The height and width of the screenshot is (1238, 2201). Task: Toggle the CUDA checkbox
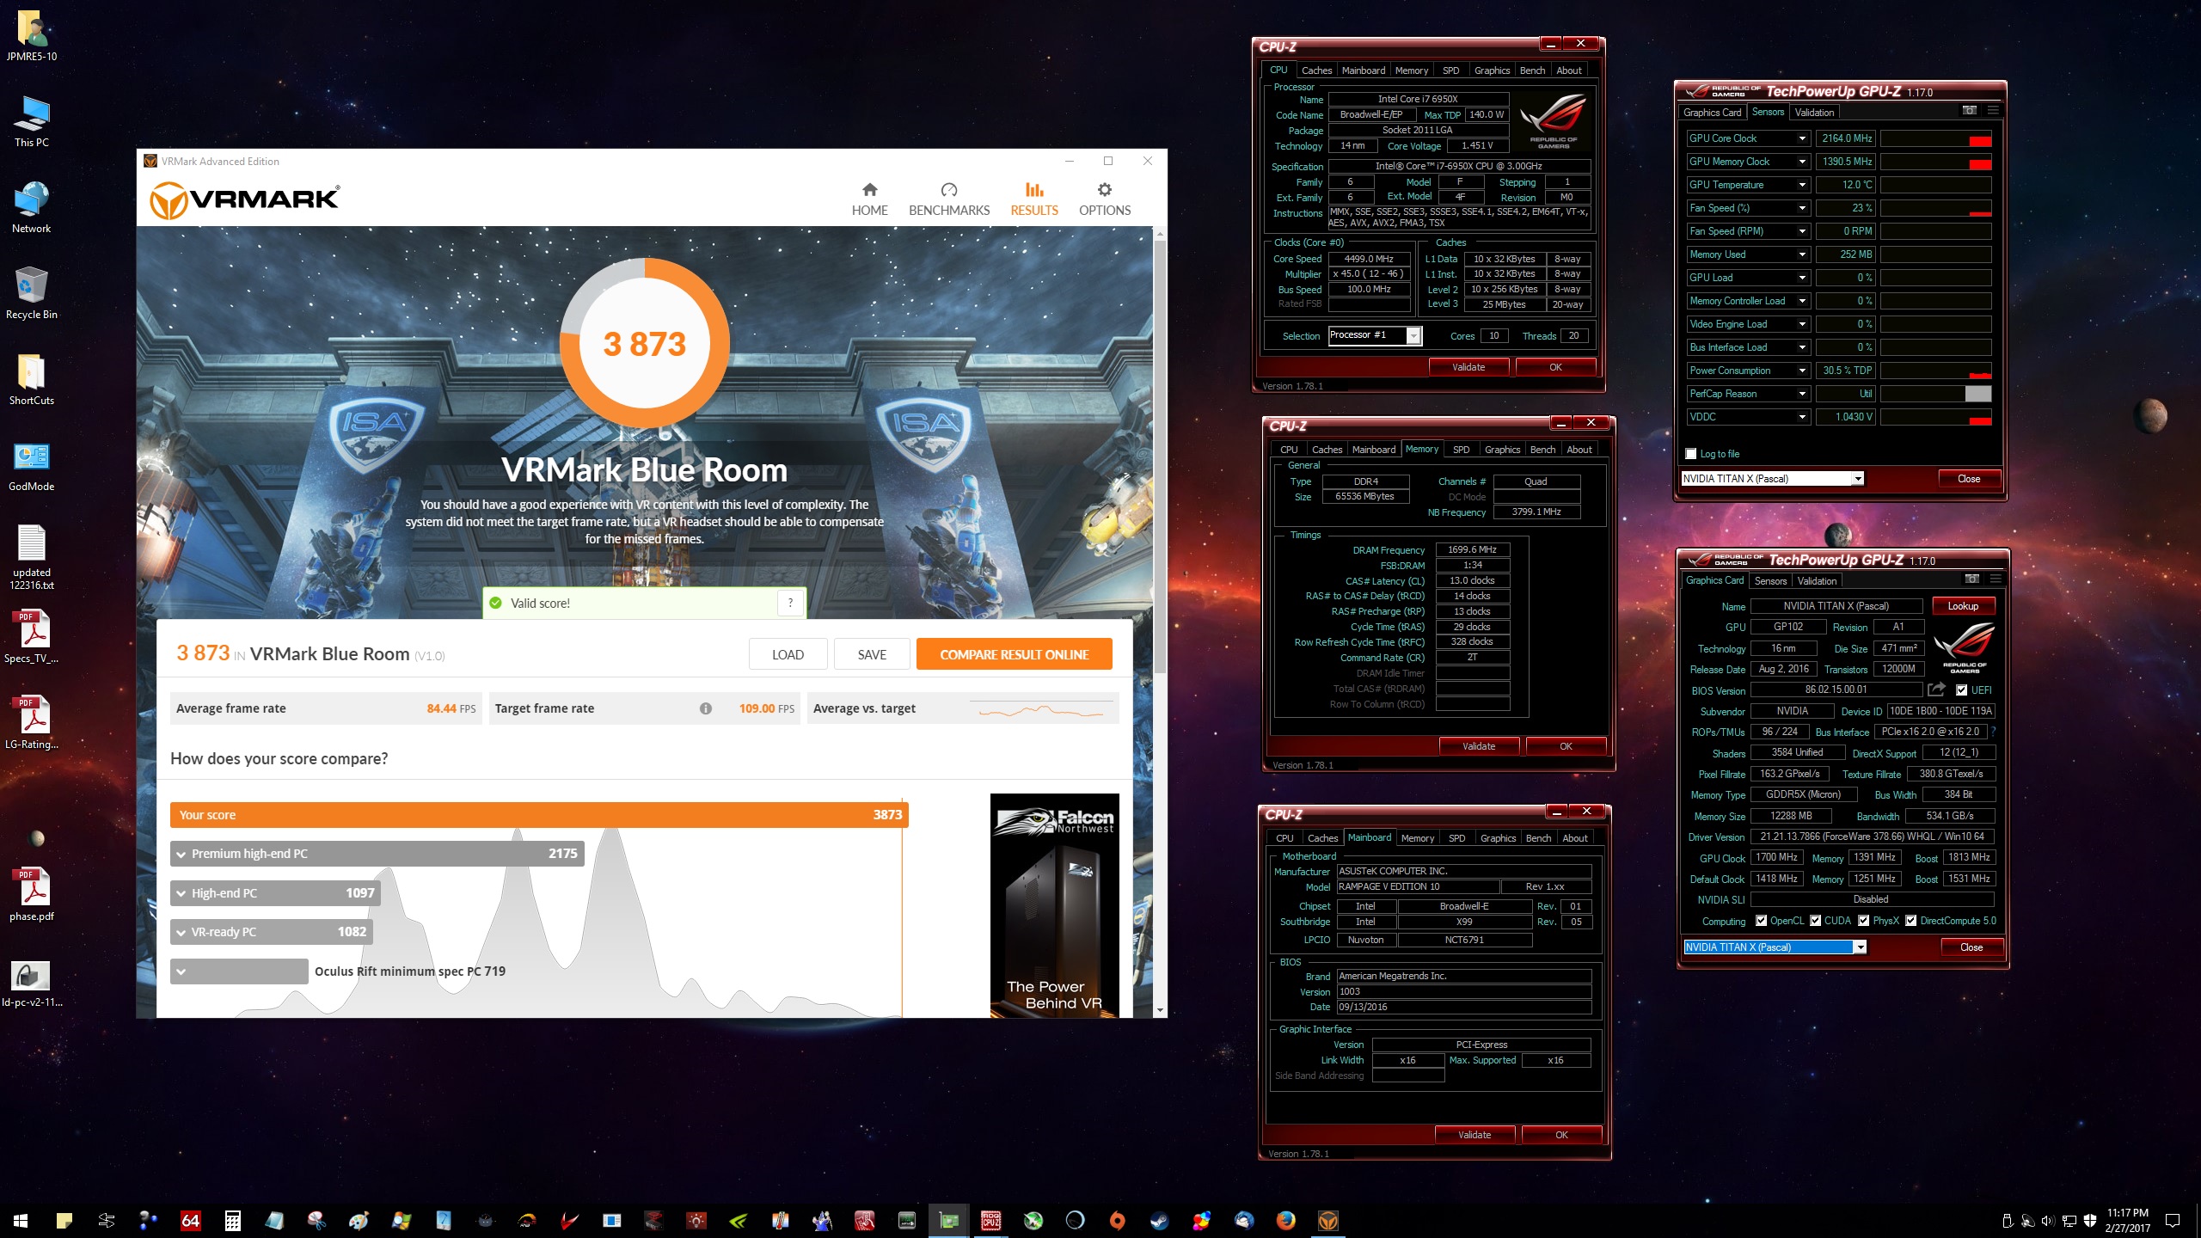[1816, 921]
